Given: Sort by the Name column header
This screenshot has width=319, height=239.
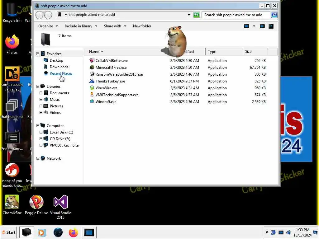Looking at the screenshot, I should pyautogui.click(x=126, y=52).
